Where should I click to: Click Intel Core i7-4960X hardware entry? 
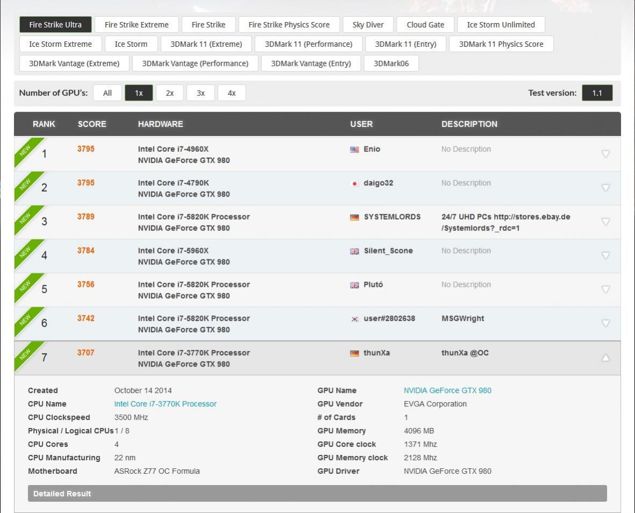point(173,149)
